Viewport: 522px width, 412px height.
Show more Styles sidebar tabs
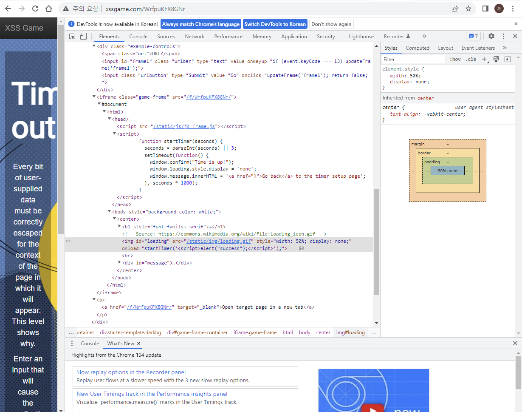point(505,48)
